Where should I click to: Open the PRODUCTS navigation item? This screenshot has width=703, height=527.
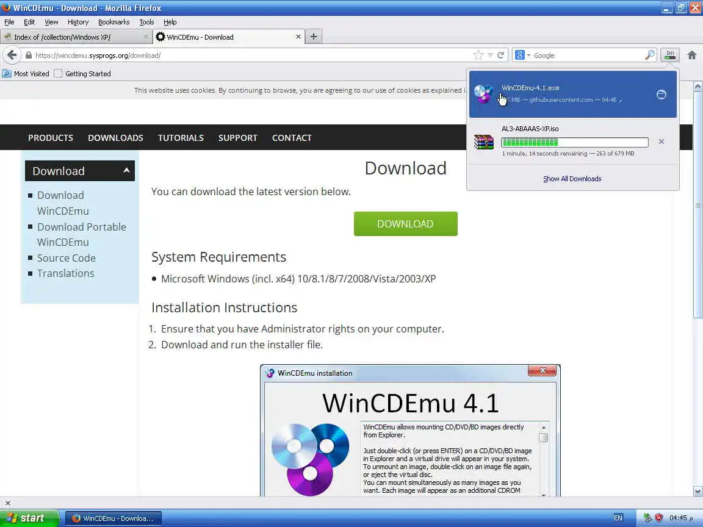tap(51, 138)
